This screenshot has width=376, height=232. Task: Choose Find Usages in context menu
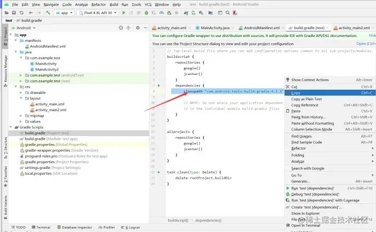point(330,136)
